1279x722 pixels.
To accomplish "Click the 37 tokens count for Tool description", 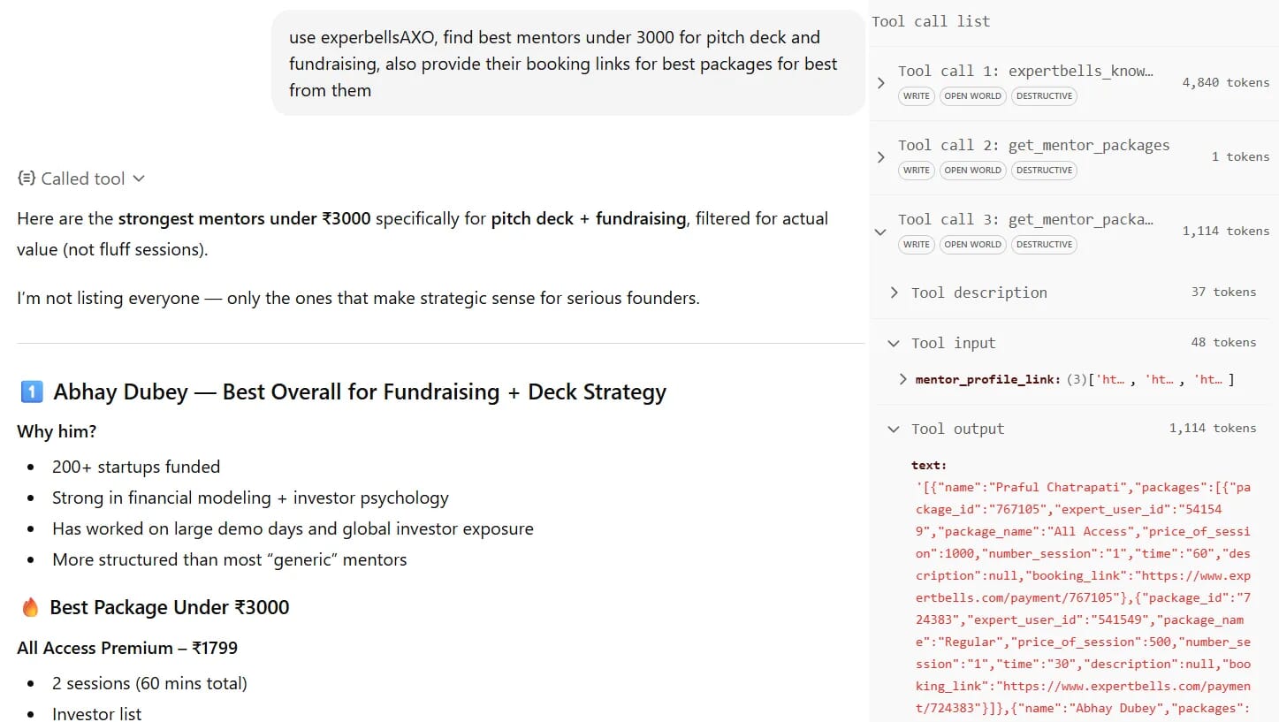I will [1224, 292].
